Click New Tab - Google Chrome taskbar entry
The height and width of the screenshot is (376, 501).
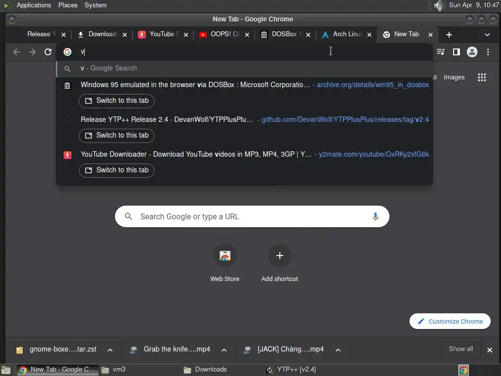coord(58,370)
